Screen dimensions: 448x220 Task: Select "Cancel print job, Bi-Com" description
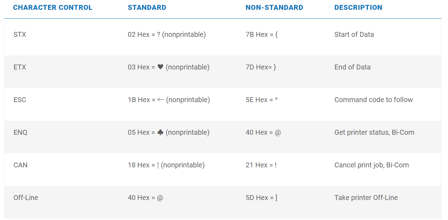pyautogui.click(x=371, y=165)
